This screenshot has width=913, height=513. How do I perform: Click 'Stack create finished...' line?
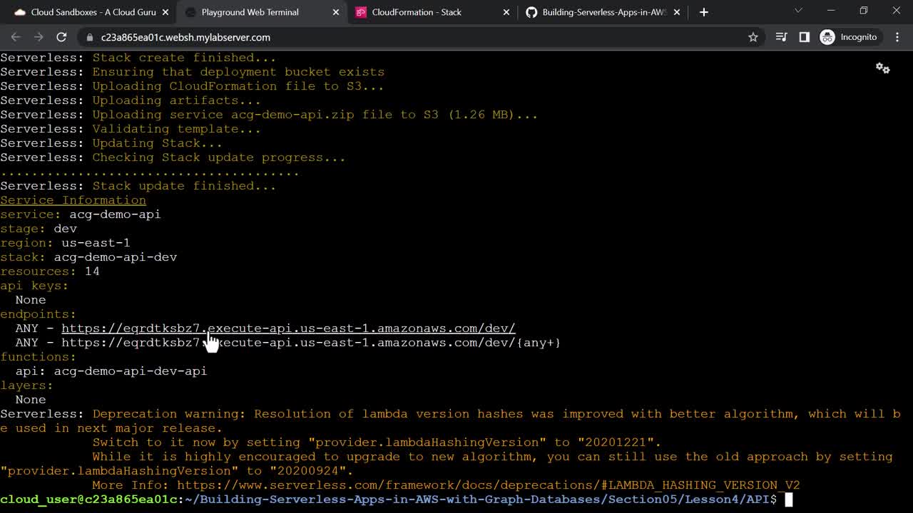coord(138,58)
